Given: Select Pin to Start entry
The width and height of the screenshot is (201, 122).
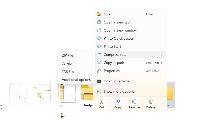Looking at the screenshot, I should 112,47.
